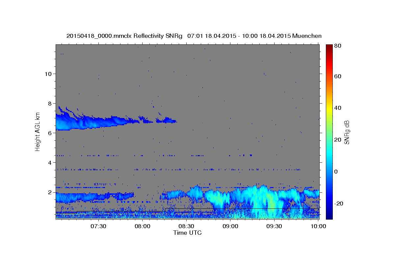Click the precipitation streak near 09:30
This screenshot has width=395, height=263.
point(271,204)
